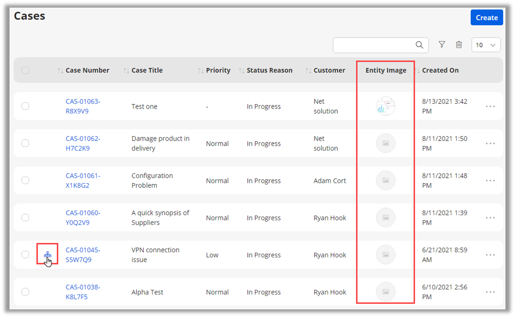Open the filter funnel icon
The width and height of the screenshot is (515, 317).
[442, 45]
